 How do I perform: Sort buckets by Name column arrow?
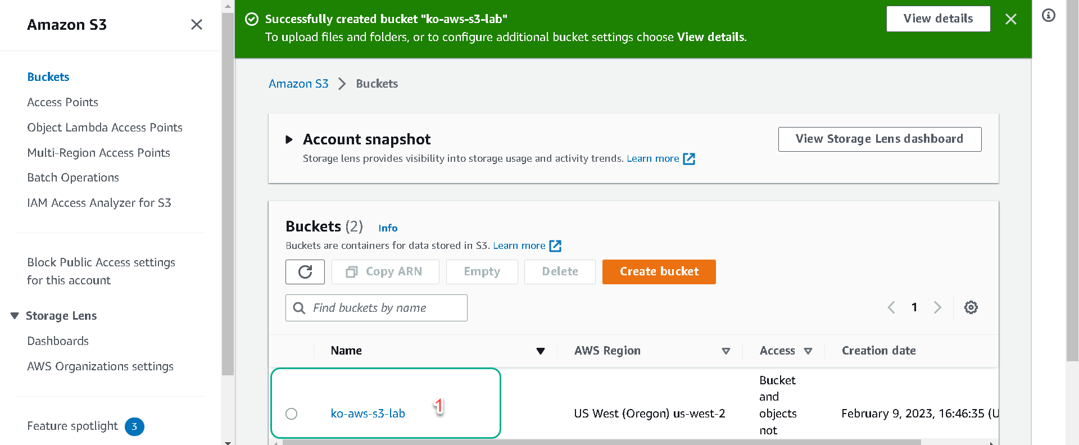coord(541,351)
